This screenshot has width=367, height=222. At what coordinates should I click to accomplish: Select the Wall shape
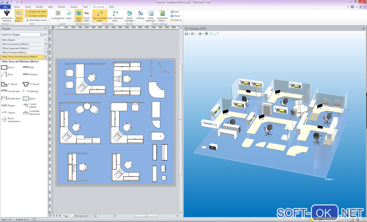(x=28, y=67)
